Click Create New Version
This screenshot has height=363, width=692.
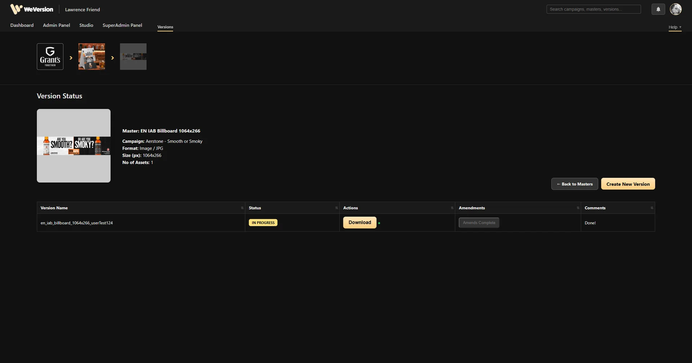628,184
